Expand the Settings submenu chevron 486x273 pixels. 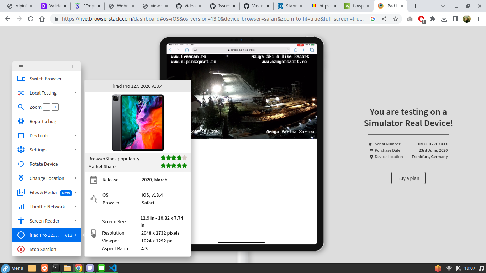75,150
